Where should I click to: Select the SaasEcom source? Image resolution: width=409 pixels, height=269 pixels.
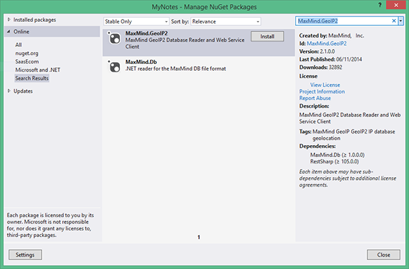pos(27,61)
